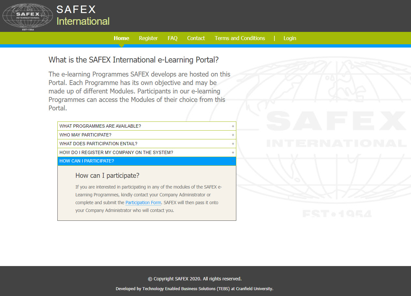Expand the WHAT PROGRAMMES ARE AVAILABLE? section
Screen dimensions: 411x296
pyautogui.click(x=100, y=126)
